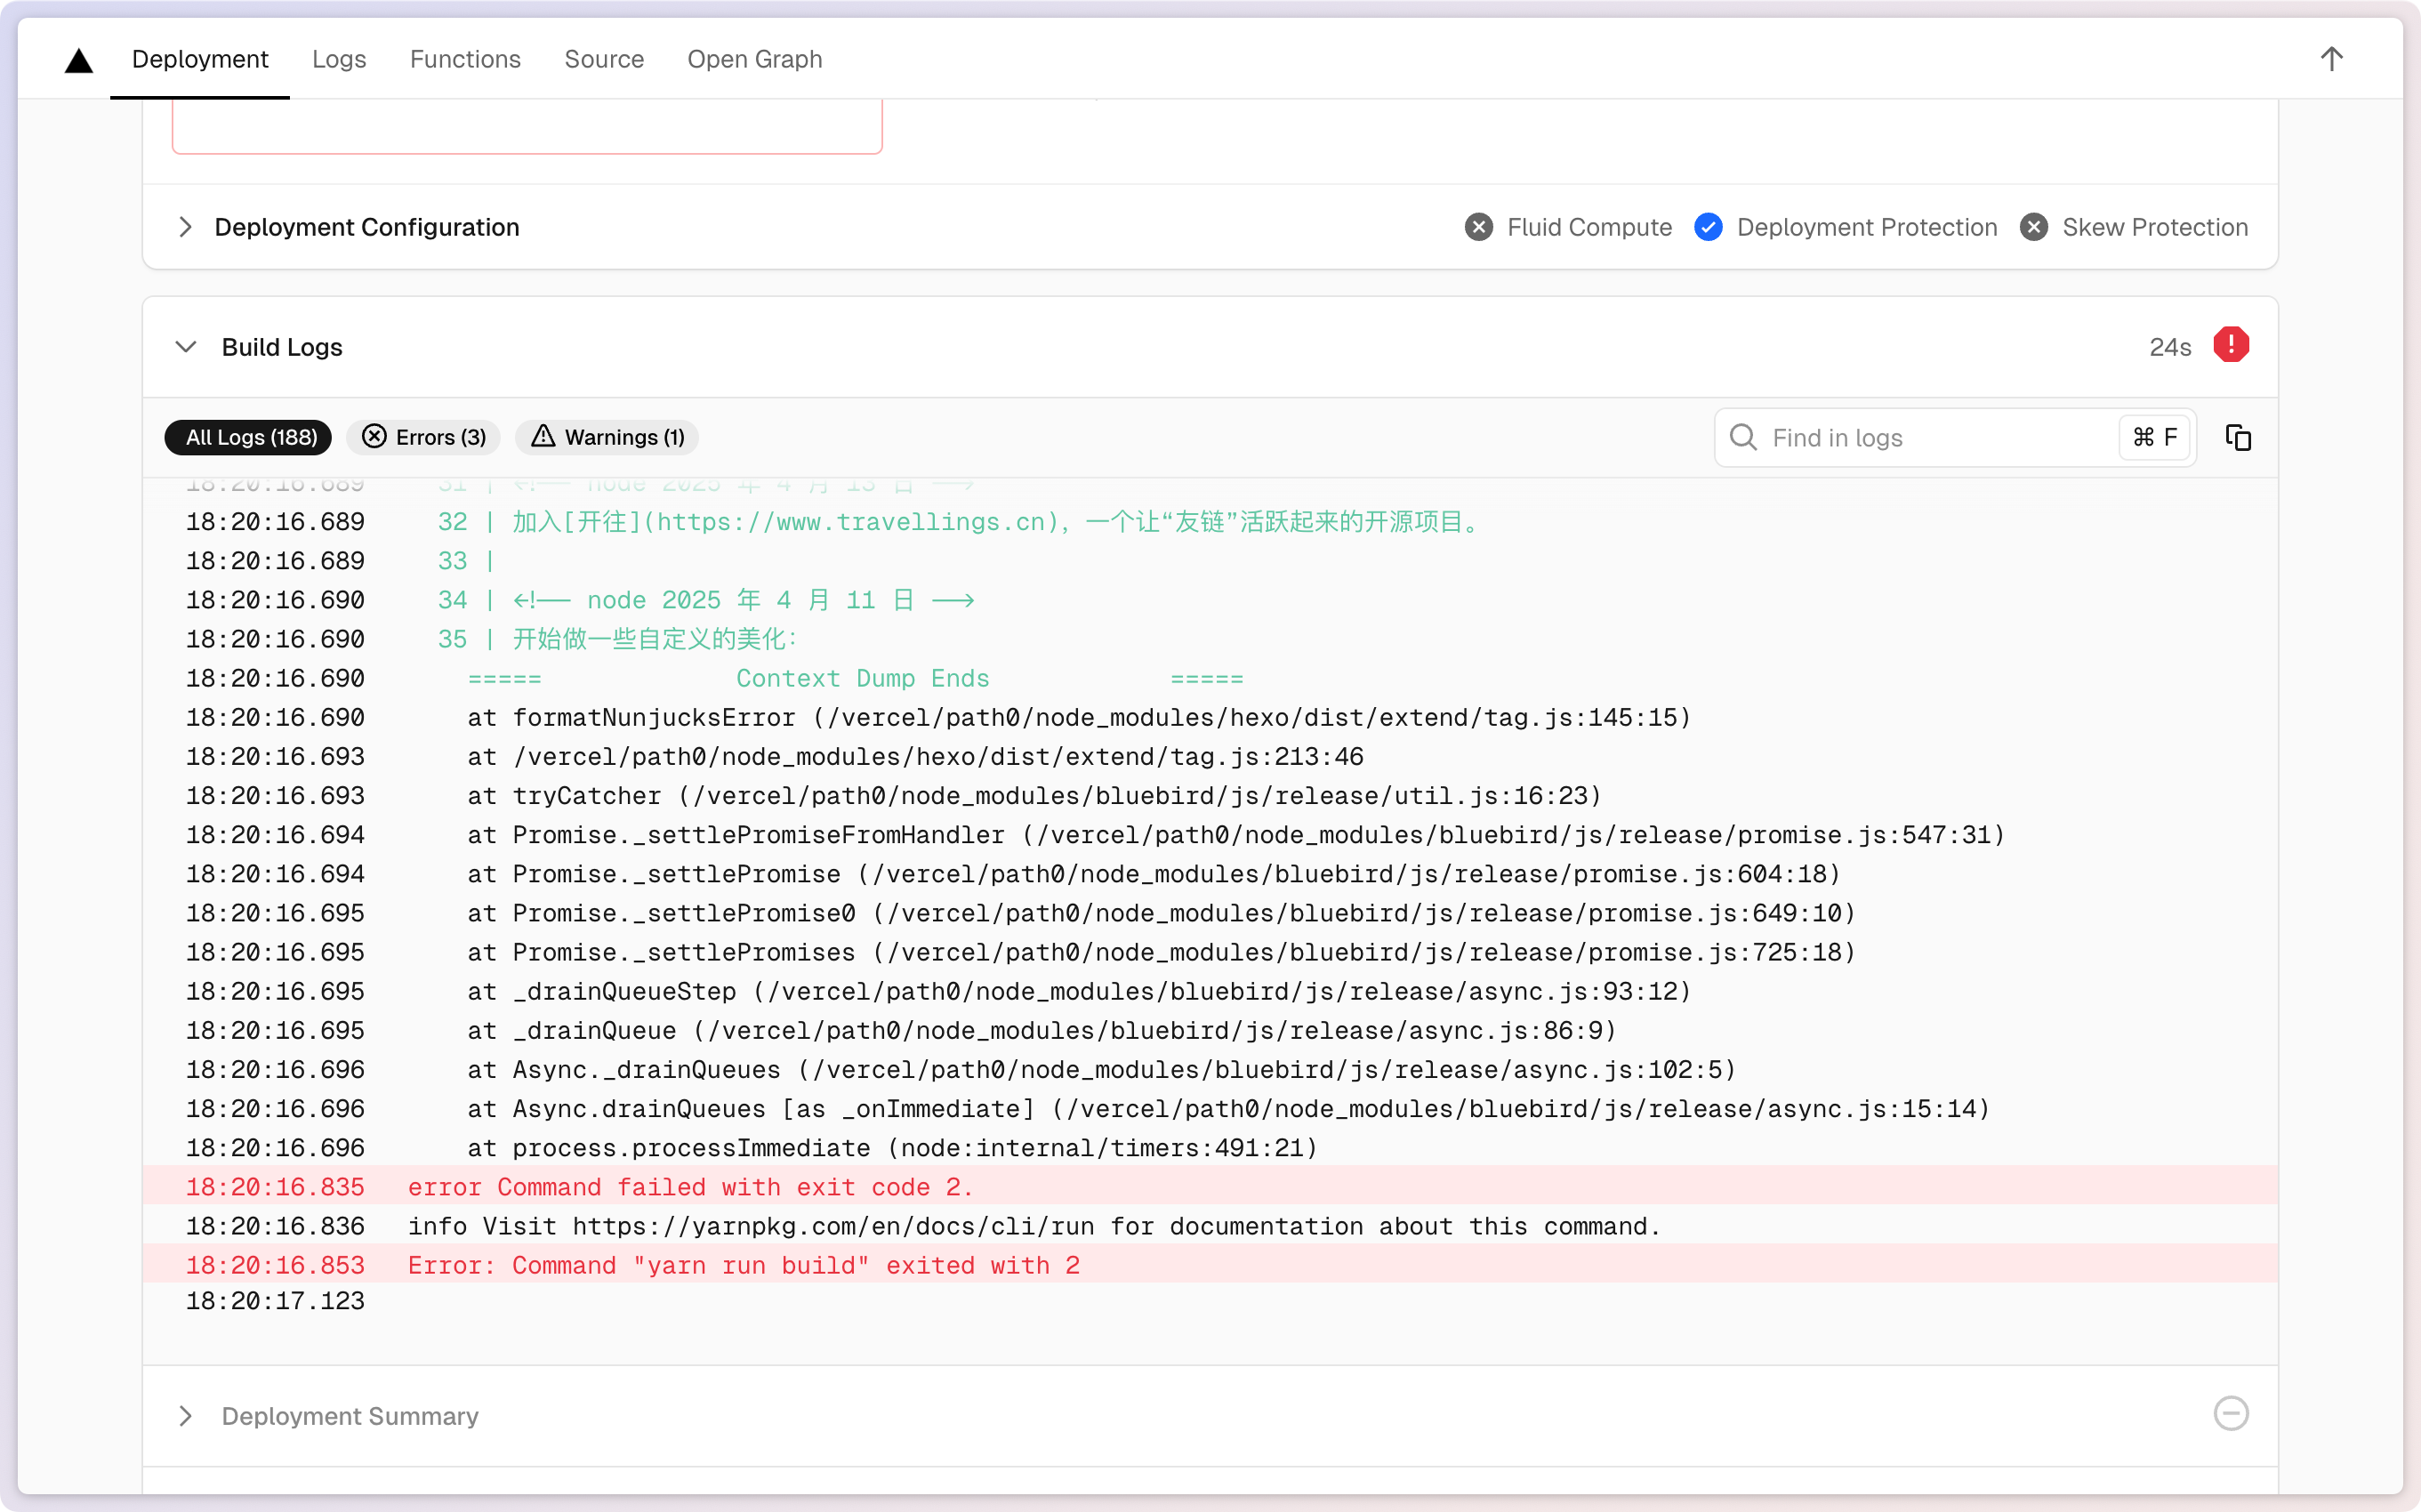The width and height of the screenshot is (2421, 1512).
Task: Click log line 35 about 自定义的美化
Action: pos(1210,639)
